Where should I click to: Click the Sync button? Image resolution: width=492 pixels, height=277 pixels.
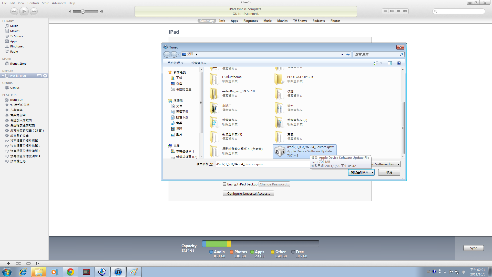473,248
